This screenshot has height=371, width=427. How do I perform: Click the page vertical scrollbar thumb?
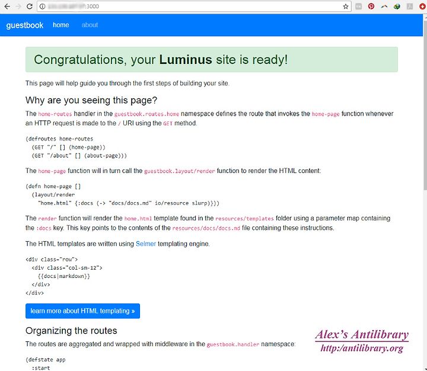(x=425, y=105)
